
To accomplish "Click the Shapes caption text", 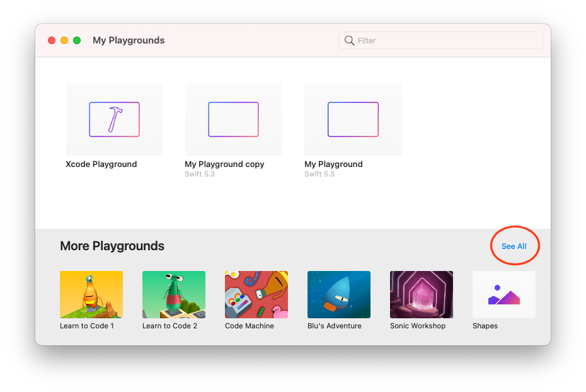I will point(485,326).
